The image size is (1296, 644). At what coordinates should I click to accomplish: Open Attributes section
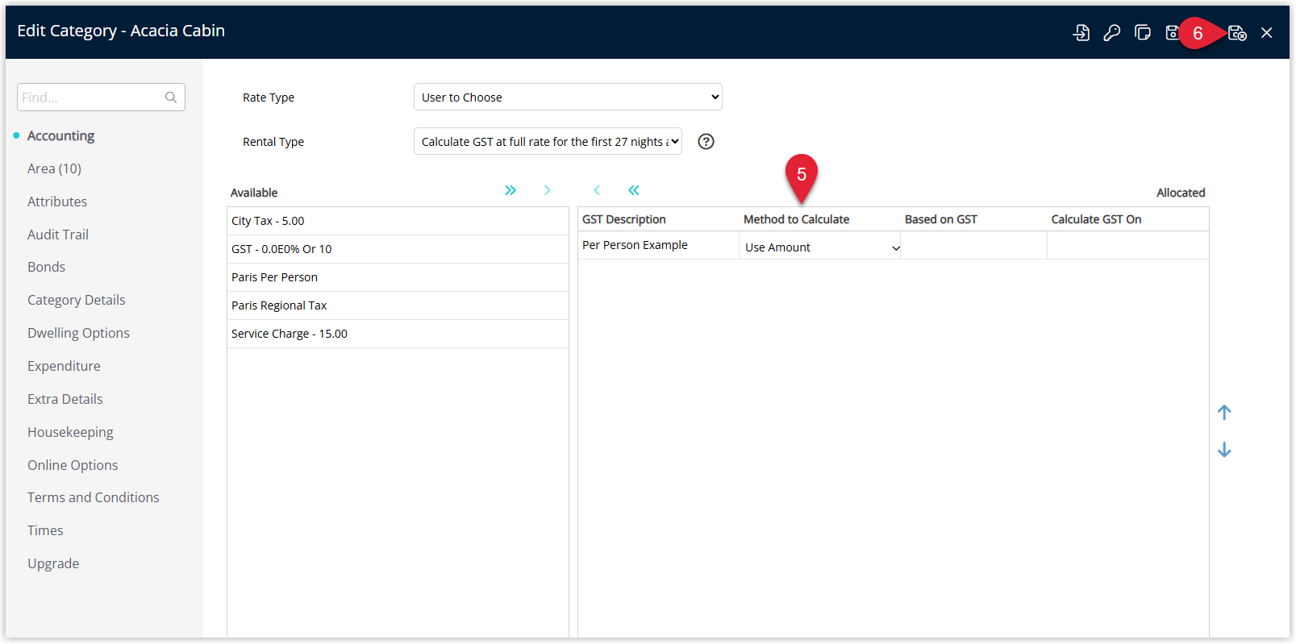[57, 202]
